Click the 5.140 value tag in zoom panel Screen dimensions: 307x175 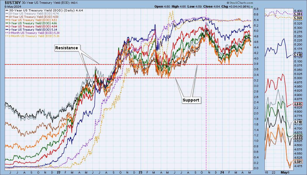pyautogui.click(x=298, y=55)
